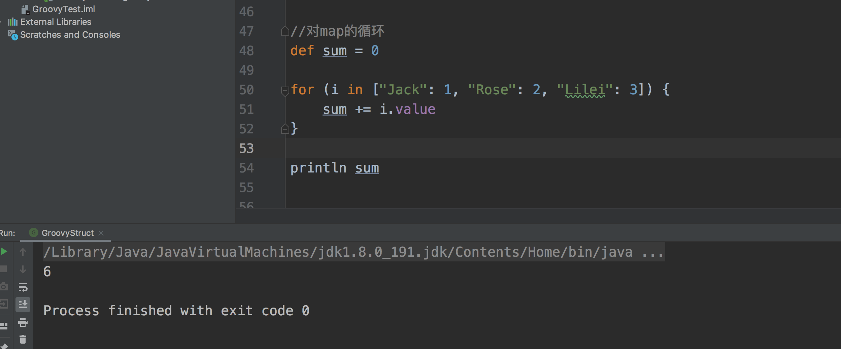
Task: Click the "Rose" string in map
Action: point(492,90)
